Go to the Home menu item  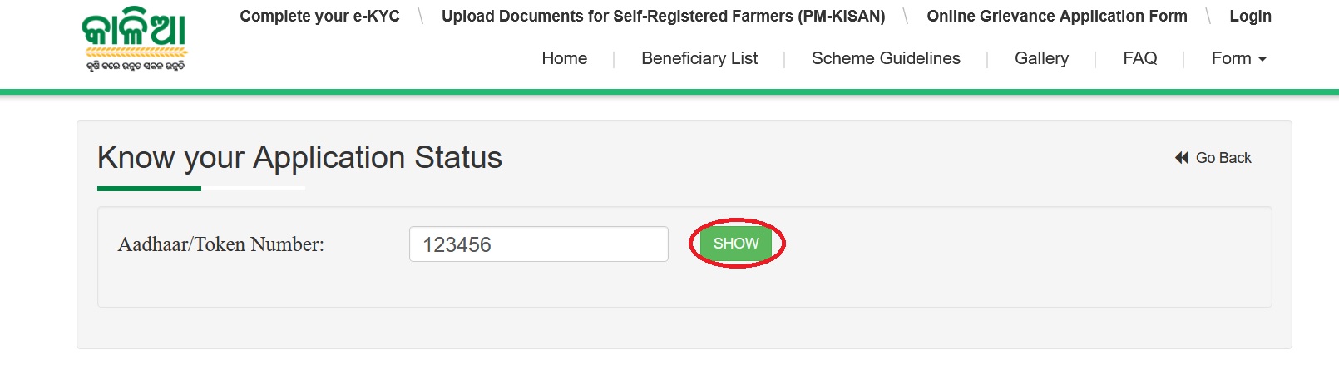point(564,58)
